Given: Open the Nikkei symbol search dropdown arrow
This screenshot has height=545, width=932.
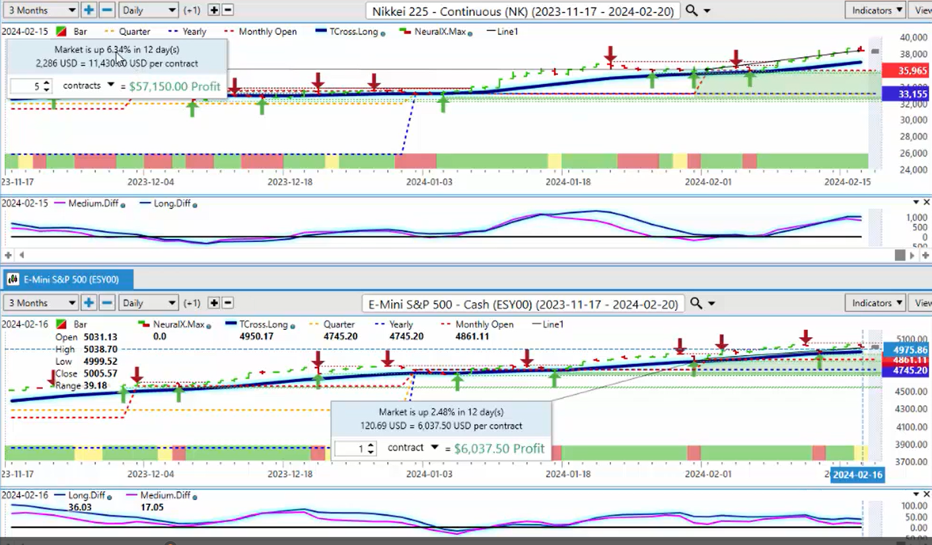Looking at the screenshot, I should coord(707,11).
